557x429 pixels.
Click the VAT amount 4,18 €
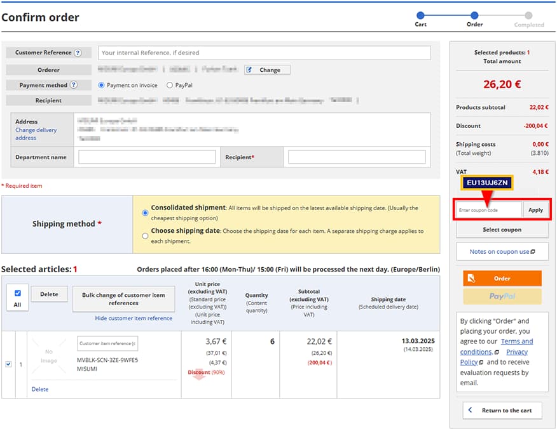540,172
